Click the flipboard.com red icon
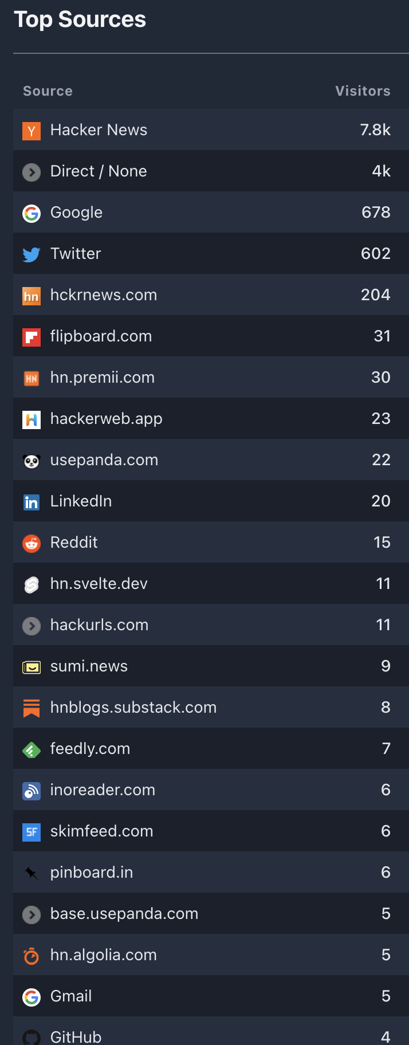The height and width of the screenshot is (1045, 409). click(32, 337)
